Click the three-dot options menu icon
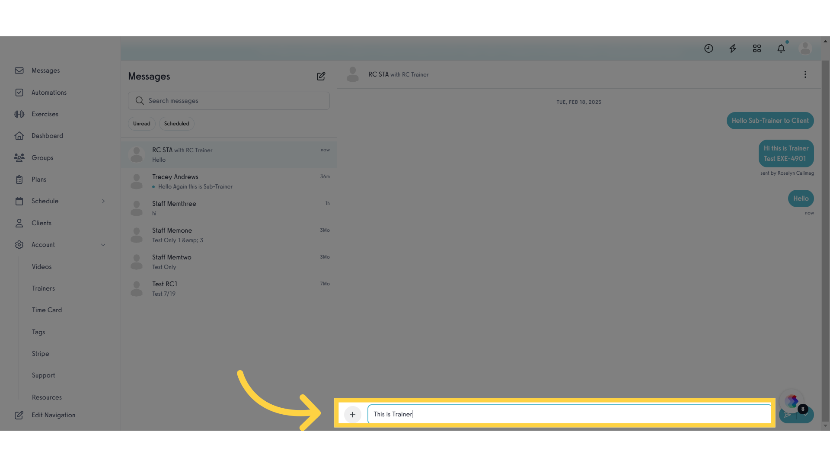830x467 pixels. tap(805, 74)
